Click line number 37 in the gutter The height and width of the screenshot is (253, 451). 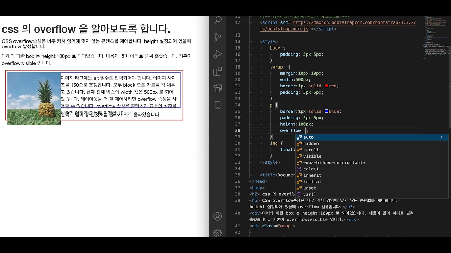pyautogui.click(x=237, y=188)
